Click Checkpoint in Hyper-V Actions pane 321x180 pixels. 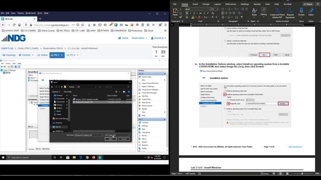click(146, 132)
